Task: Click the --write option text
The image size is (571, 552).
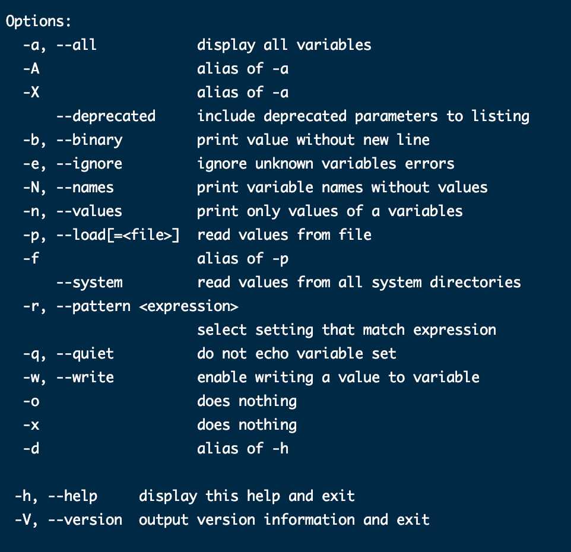Action: (x=85, y=377)
